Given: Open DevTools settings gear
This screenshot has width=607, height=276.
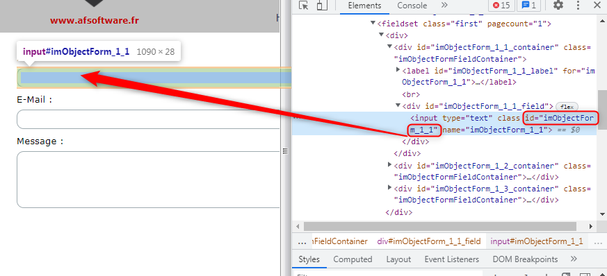Looking at the screenshot, I should pos(558,6).
